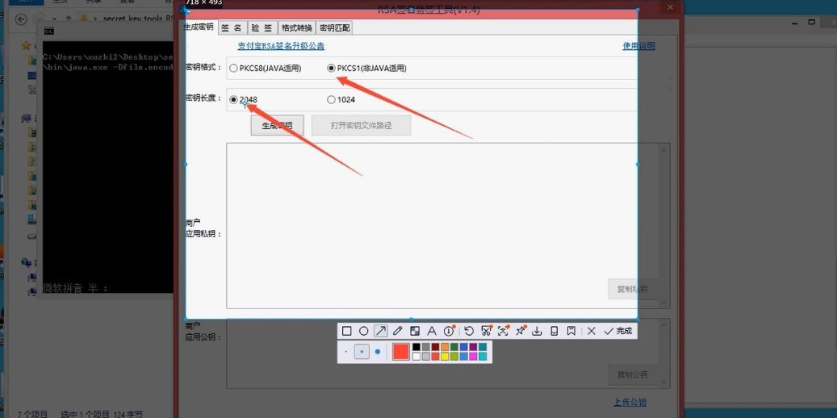Screen dimensions: 837x418
Task: Select the rectangle annotation tool
Action: tap(347, 331)
